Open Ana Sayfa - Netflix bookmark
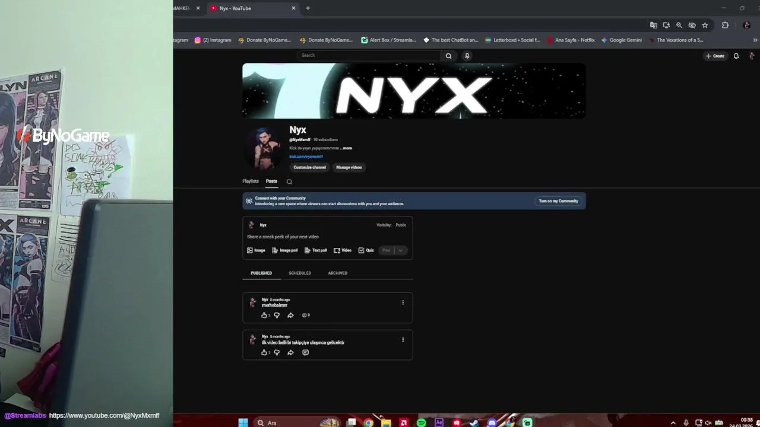Image resolution: width=760 pixels, height=427 pixels. click(571, 40)
